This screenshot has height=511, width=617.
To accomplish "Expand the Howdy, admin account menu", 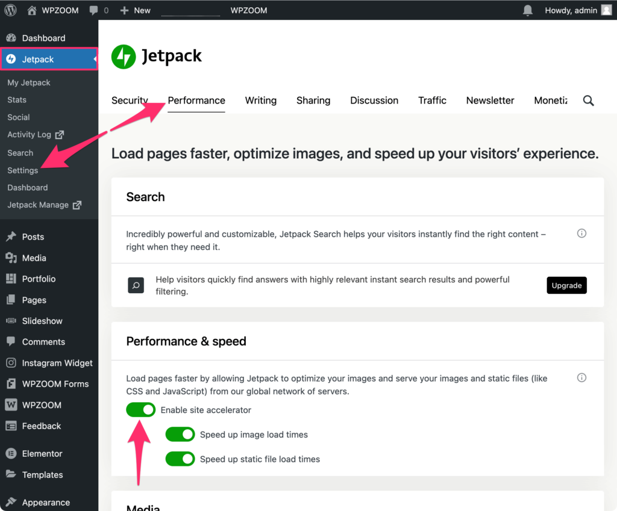I will click(x=571, y=10).
